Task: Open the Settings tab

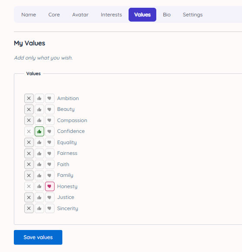Action: tap(193, 15)
